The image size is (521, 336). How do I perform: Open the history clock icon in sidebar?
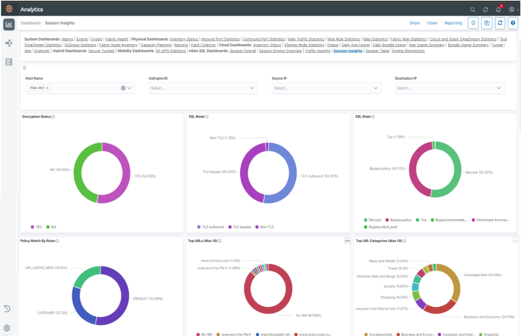7,309
